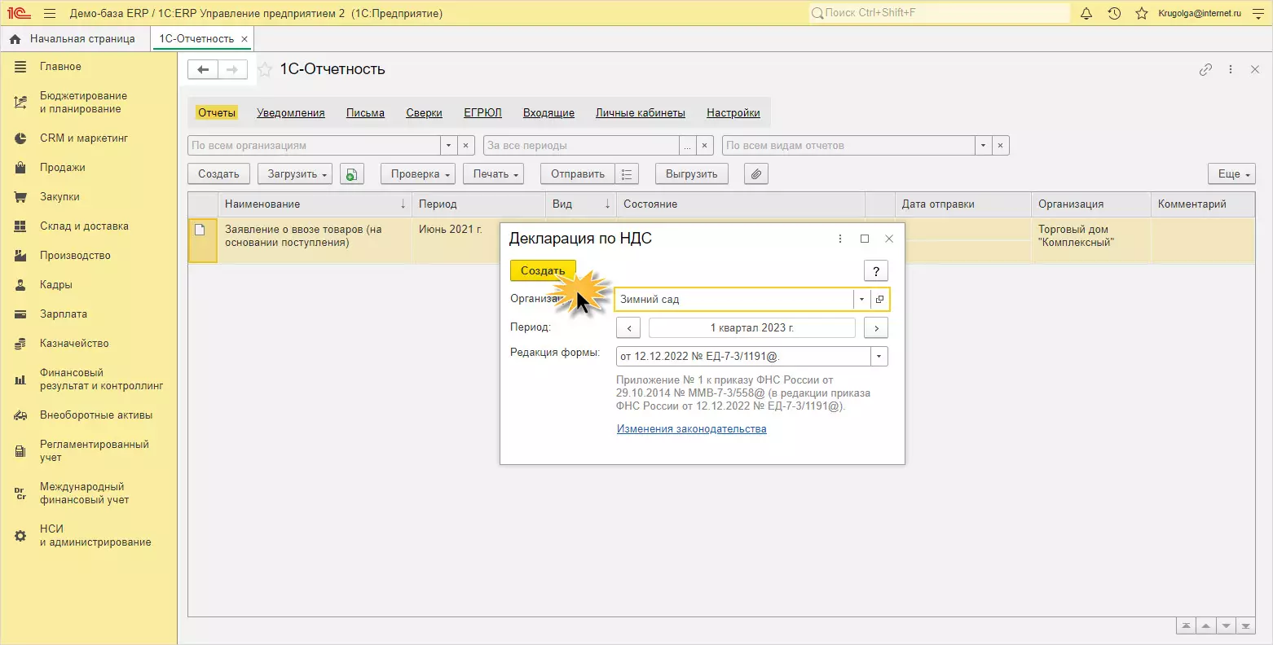Click the Выгрузить button
This screenshot has width=1273, height=645.
pyautogui.click(x=692, y=174)
